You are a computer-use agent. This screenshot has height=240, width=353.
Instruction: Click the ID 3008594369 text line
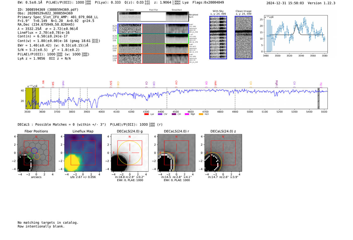click(x=48, y=10)
